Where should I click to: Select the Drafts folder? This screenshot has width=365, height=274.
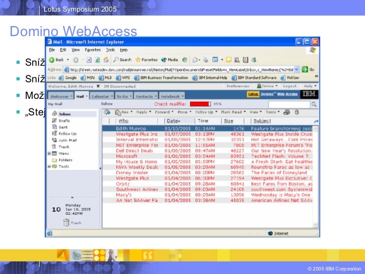coord(64,120)
